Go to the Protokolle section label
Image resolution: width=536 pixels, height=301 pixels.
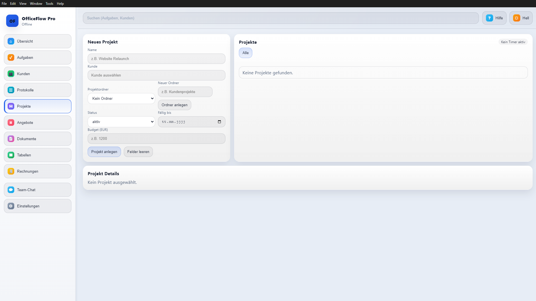[x=25, y=90]
